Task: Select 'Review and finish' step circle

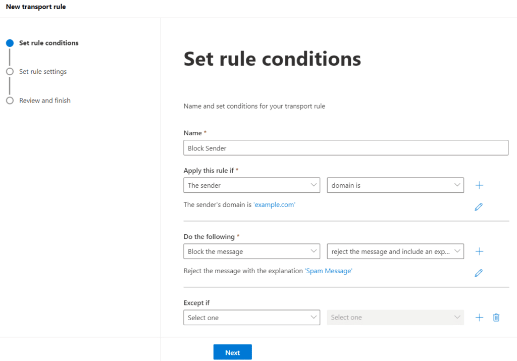Action: (x=10, y=100)
